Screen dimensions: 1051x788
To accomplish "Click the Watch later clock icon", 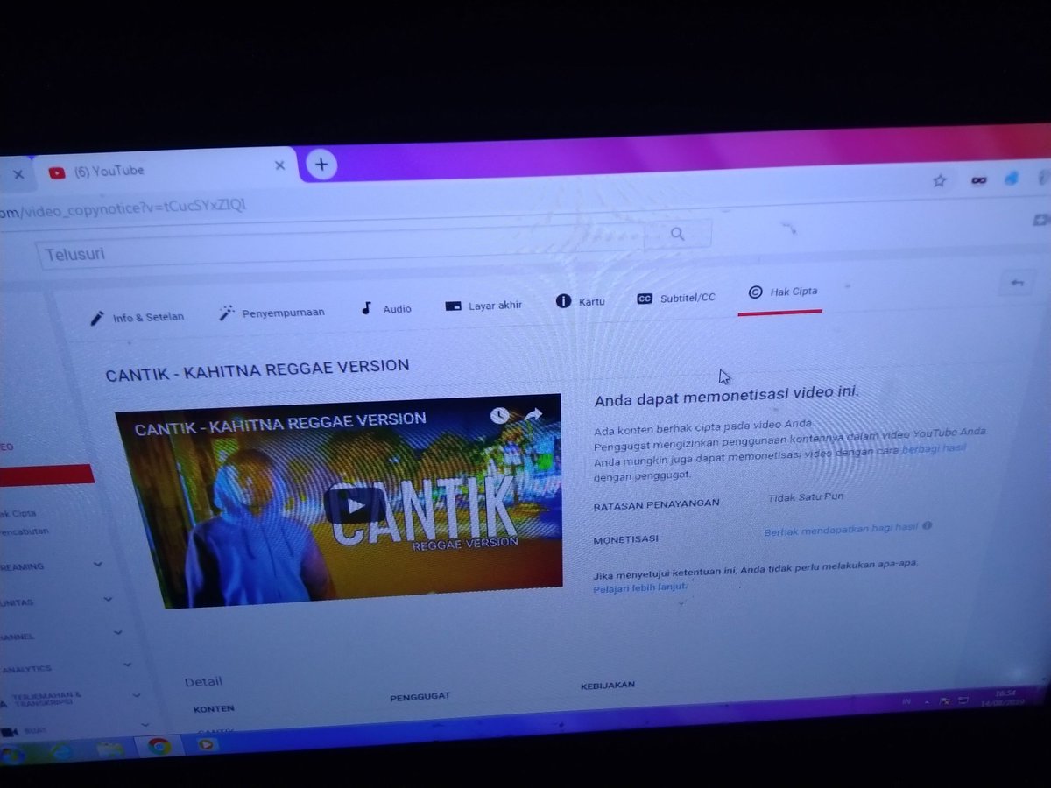I will coord(499,415).
